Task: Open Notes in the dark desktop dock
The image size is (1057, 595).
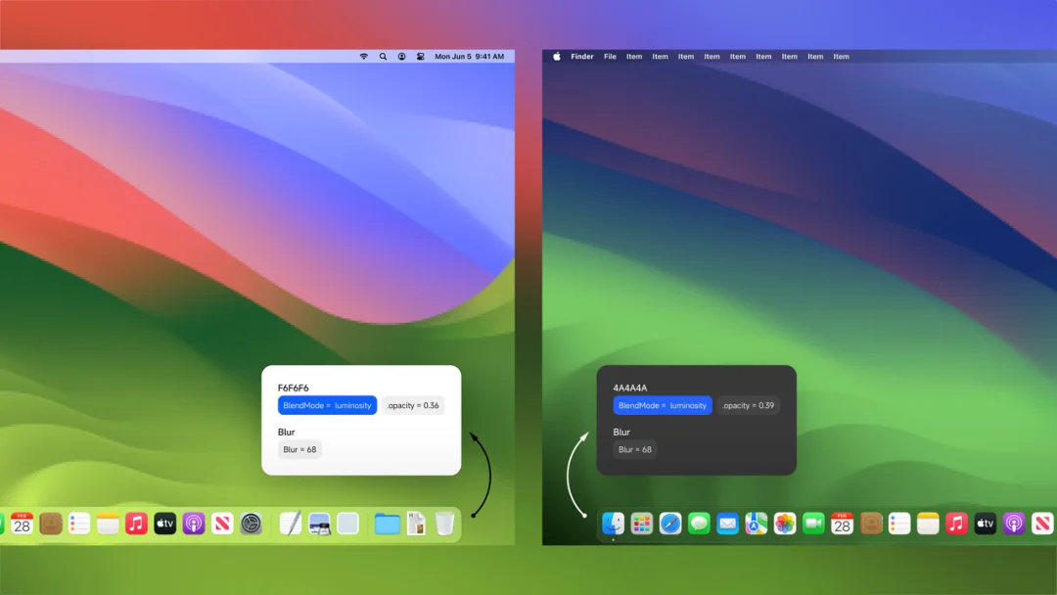Action: pos(928,524)
